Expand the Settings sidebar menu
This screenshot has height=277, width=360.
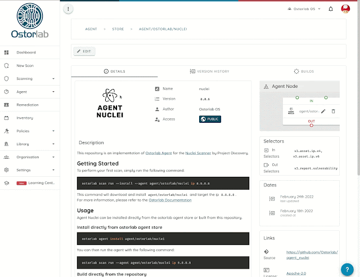tap(53, 170)
